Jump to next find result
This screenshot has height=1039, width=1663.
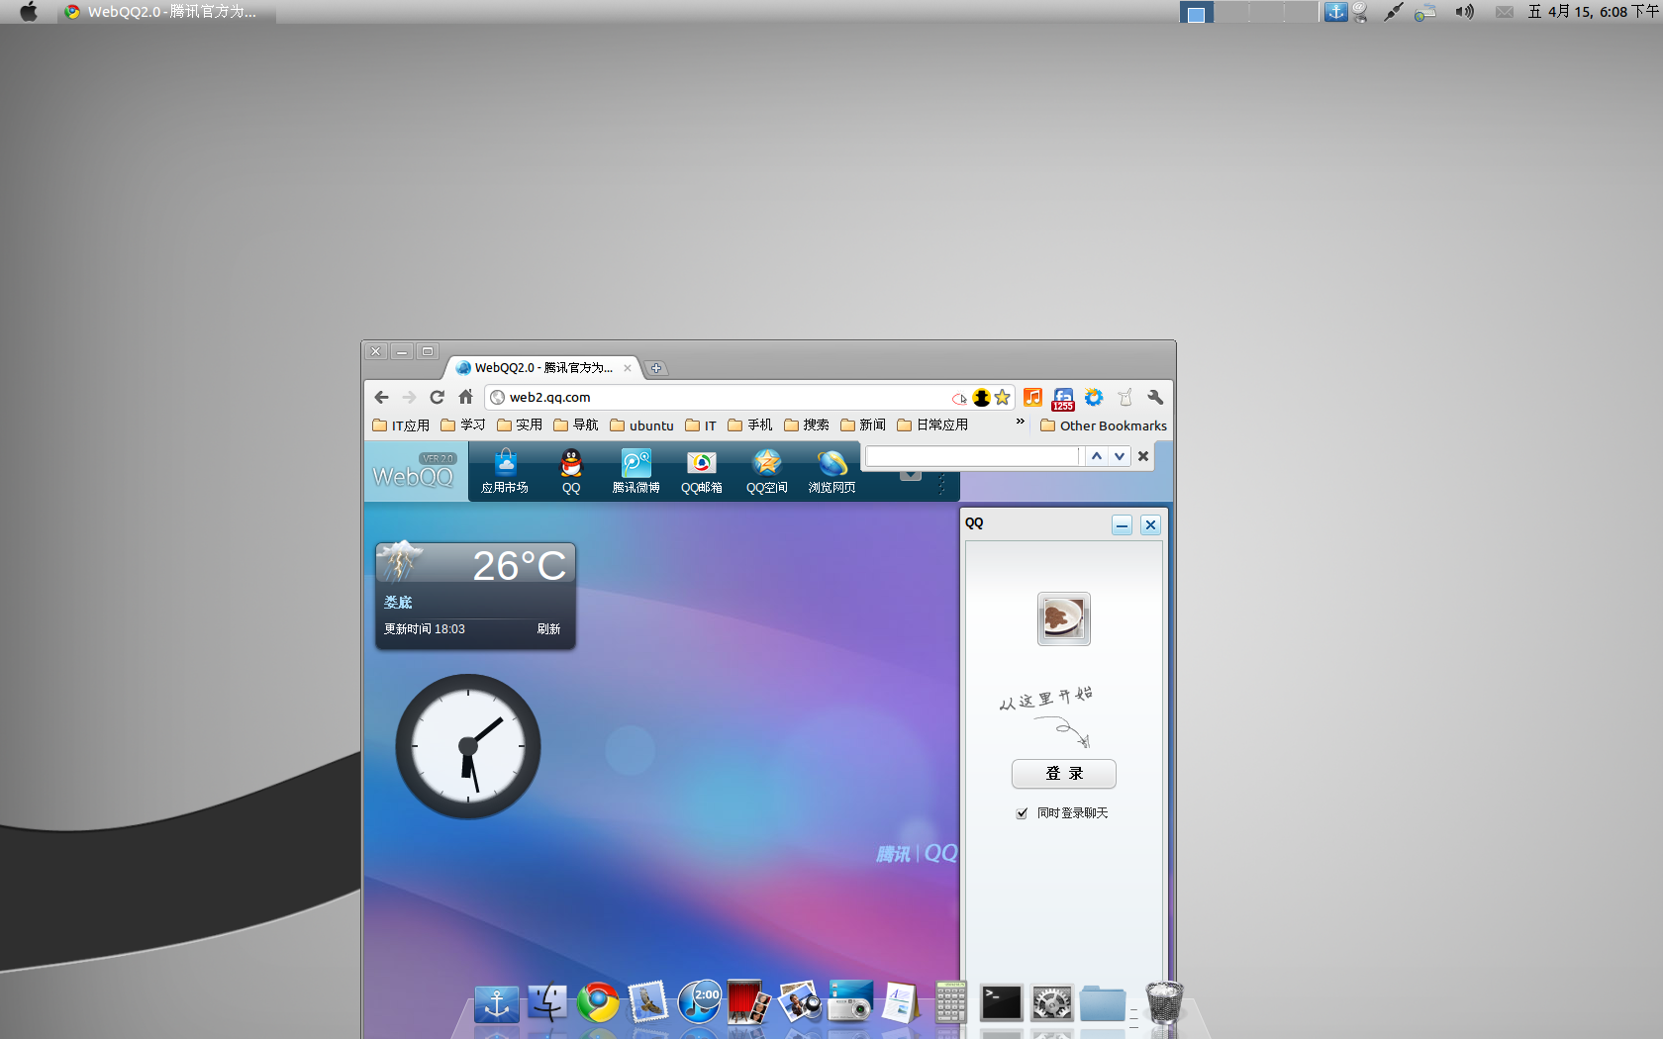coord(1119,456)
